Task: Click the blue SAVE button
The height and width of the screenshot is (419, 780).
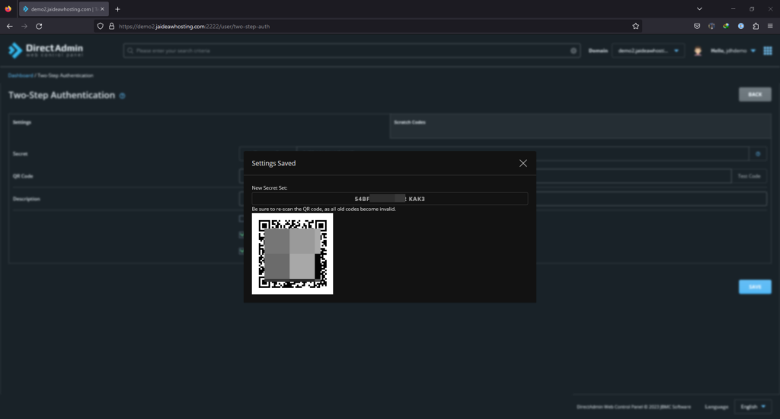Action: (x=755, y=286)
